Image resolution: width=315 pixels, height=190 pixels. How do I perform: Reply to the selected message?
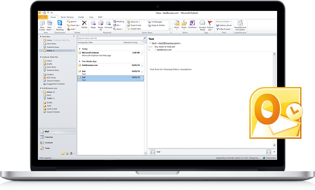93,25
